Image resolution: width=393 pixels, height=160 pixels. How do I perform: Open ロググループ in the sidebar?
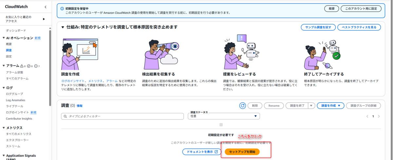pyautogui.click(x=14, y=94)
